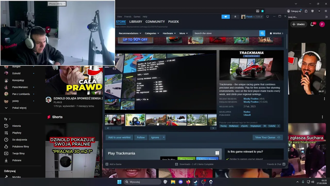Click the Racing tag

(224, 126)
